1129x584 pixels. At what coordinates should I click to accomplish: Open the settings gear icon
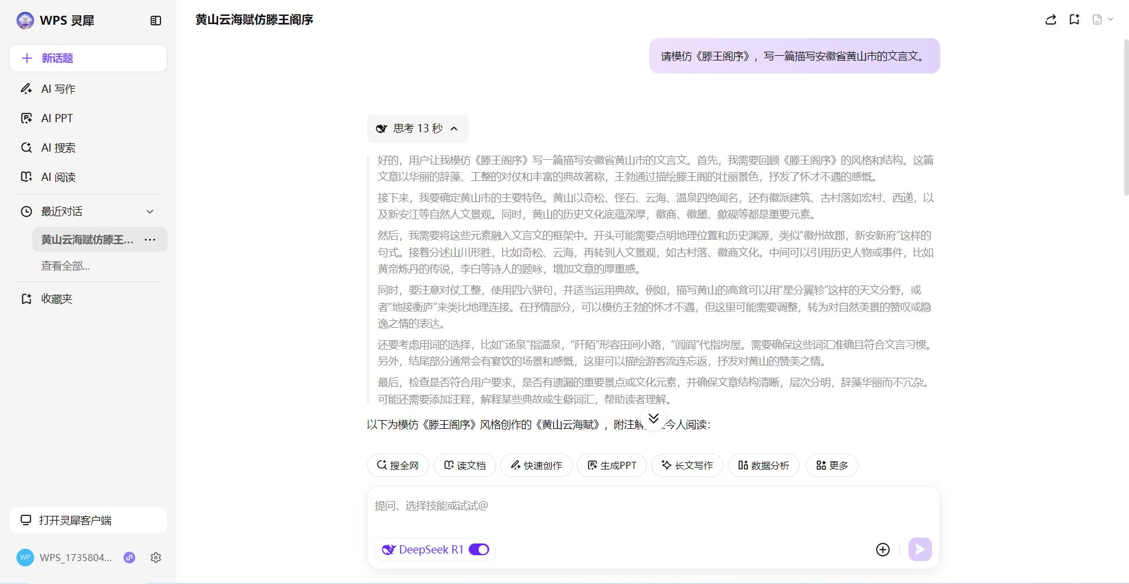tap(156, 558)
